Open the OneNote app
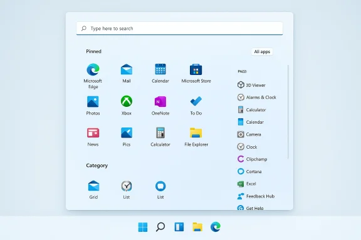 [160, 106]
